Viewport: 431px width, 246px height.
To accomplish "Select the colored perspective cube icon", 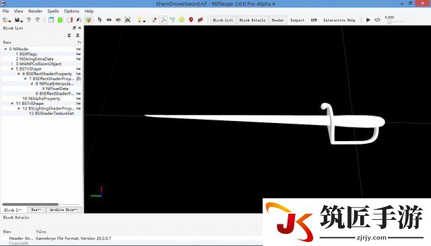I will click(x=88, y=19).
